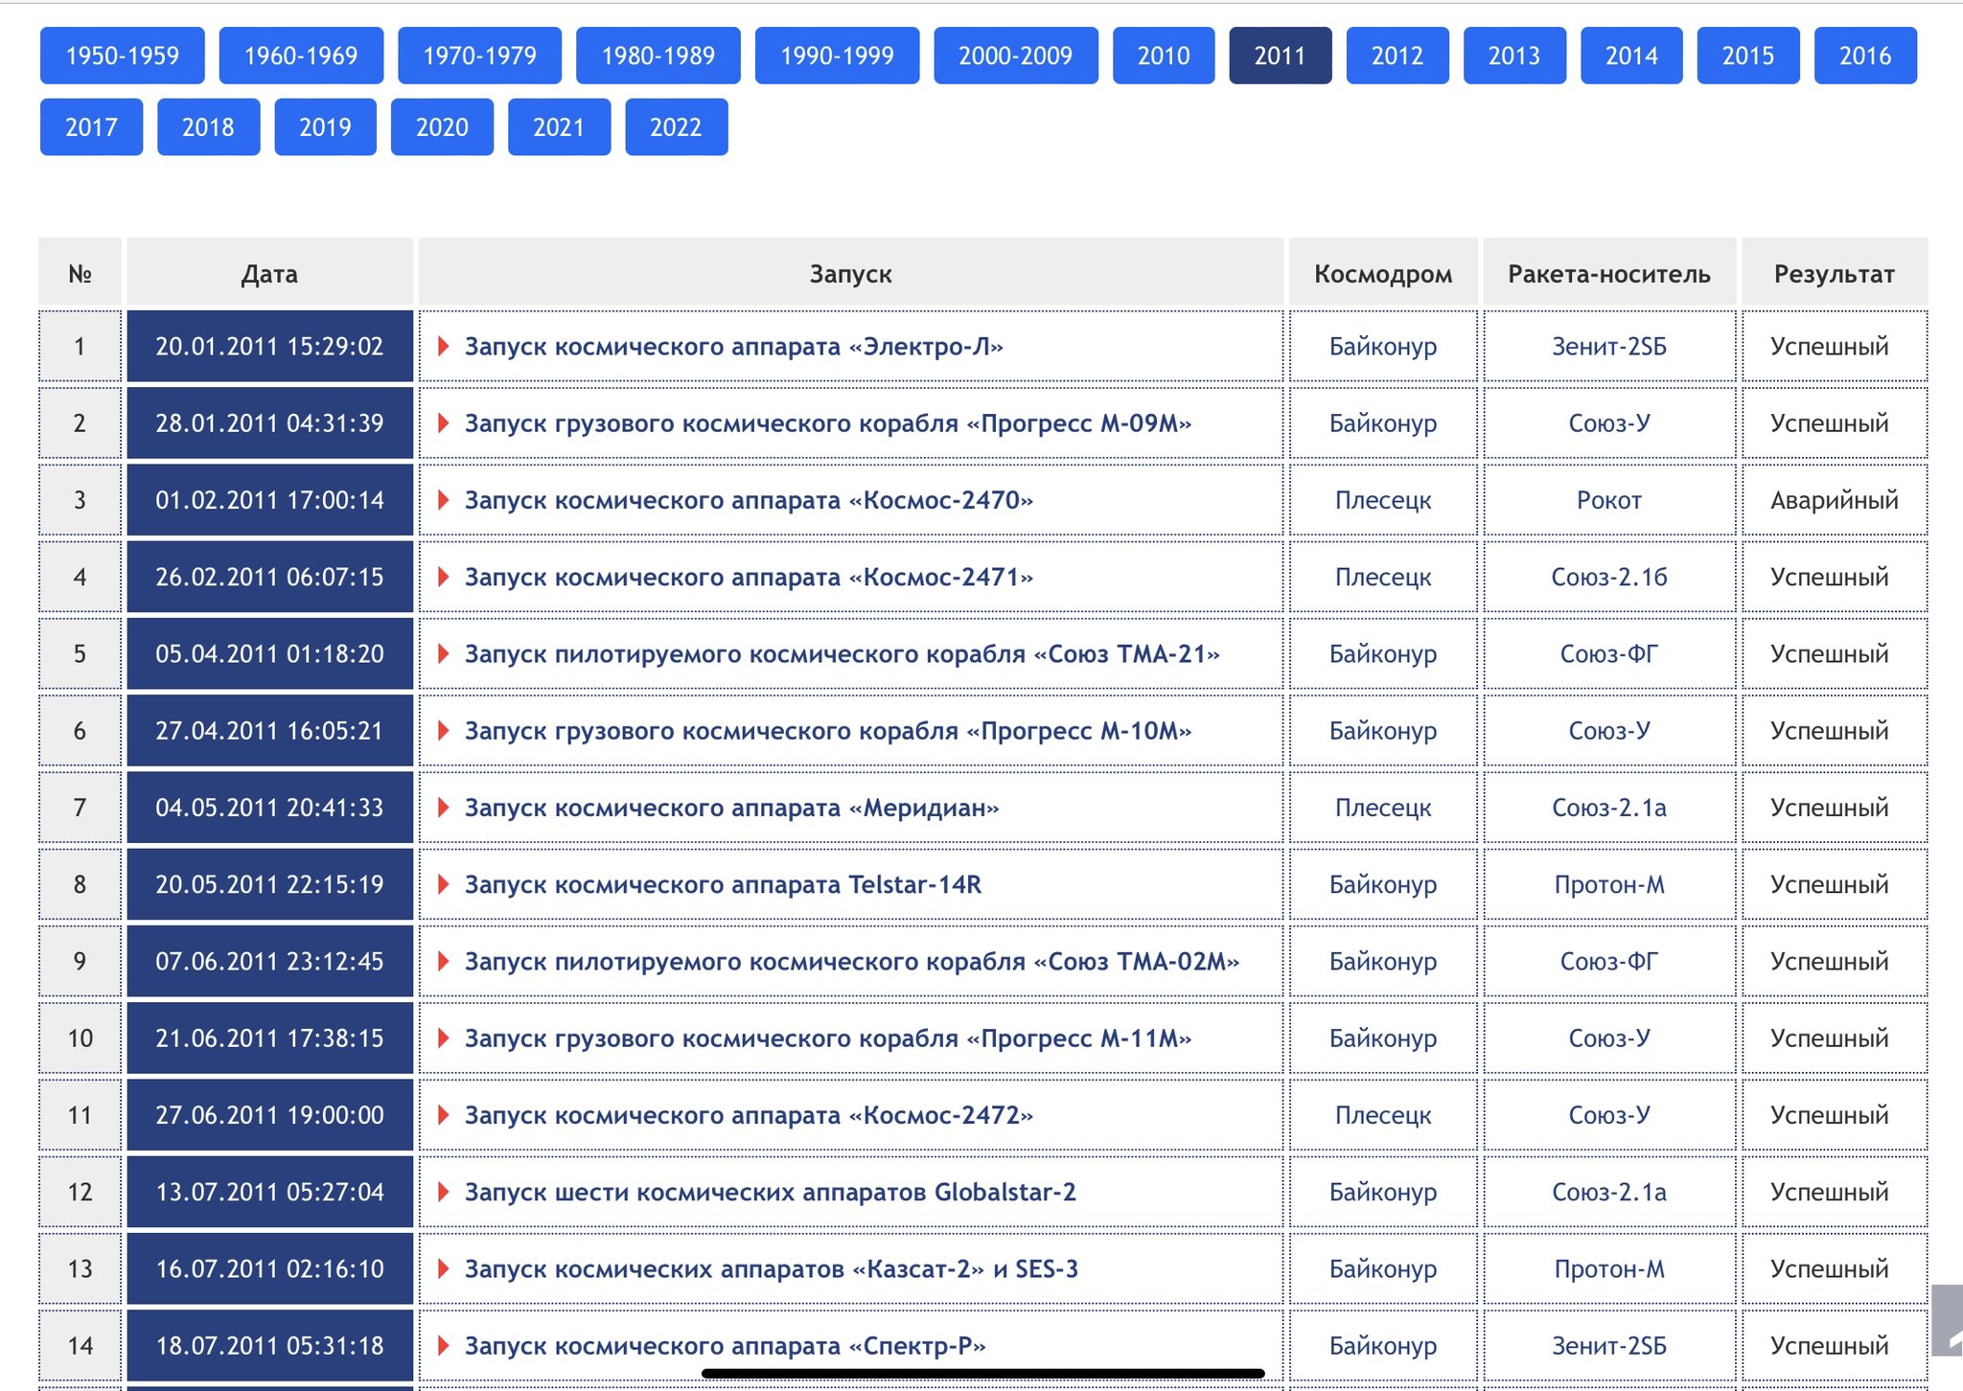Screen dimensions: 1963x1391
Task: Select the 1950-1959 decade tab
Action: 122,56
